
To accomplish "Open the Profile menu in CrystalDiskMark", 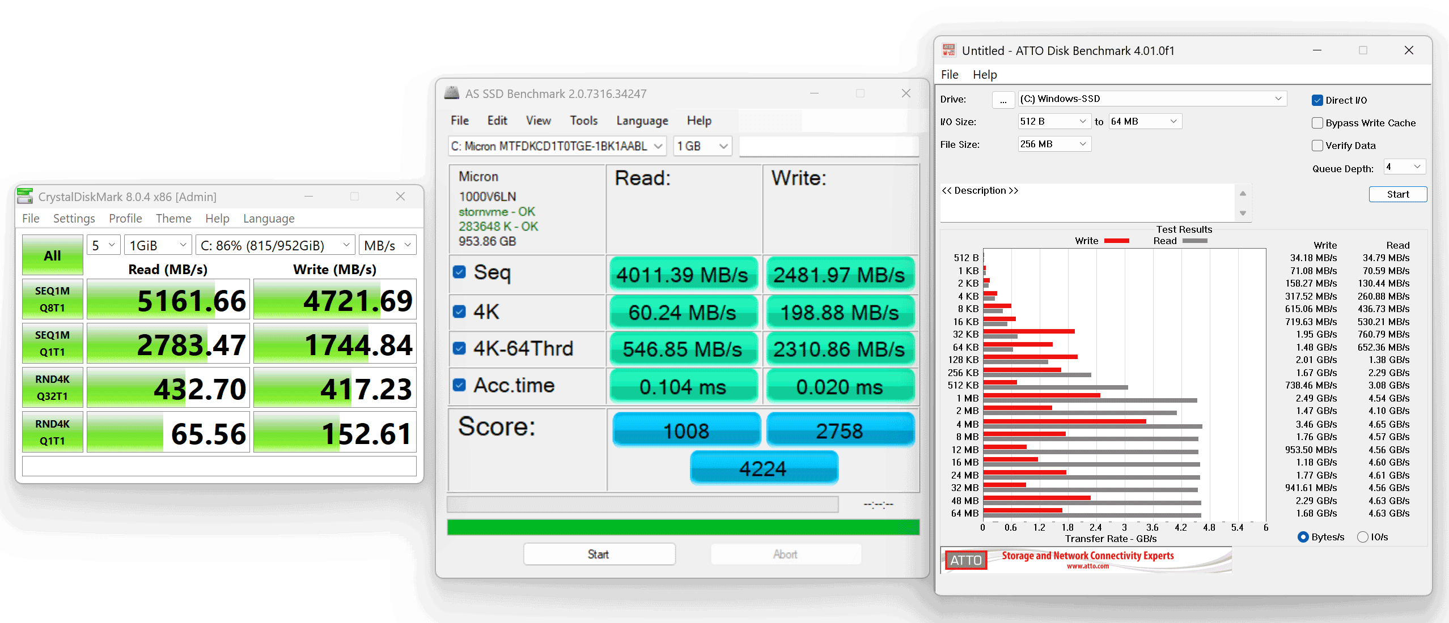I will [x=125, y=219].
